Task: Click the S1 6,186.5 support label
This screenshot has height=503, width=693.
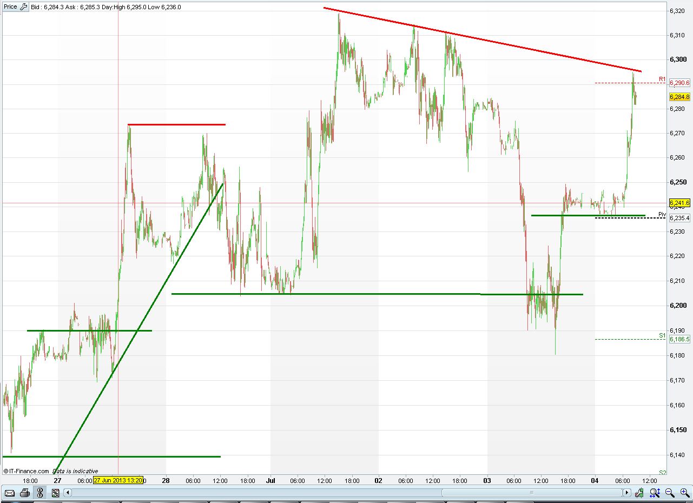Action: tap(679, 339)
